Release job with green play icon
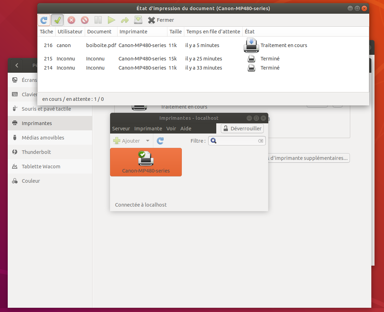The width and height of the screenshot is (384, 312). 111,20
